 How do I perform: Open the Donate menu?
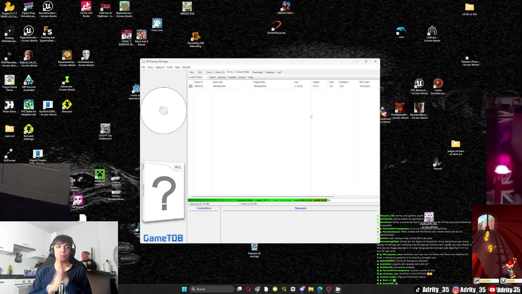coord(186,67)
